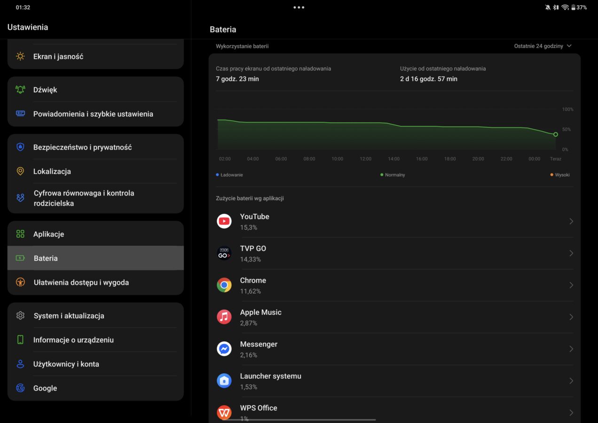This screenshot has width=598, height=423.
Task: Tap the 01:32 clock in the status bar
Action: pyautogui.click(x=23, y=8)
